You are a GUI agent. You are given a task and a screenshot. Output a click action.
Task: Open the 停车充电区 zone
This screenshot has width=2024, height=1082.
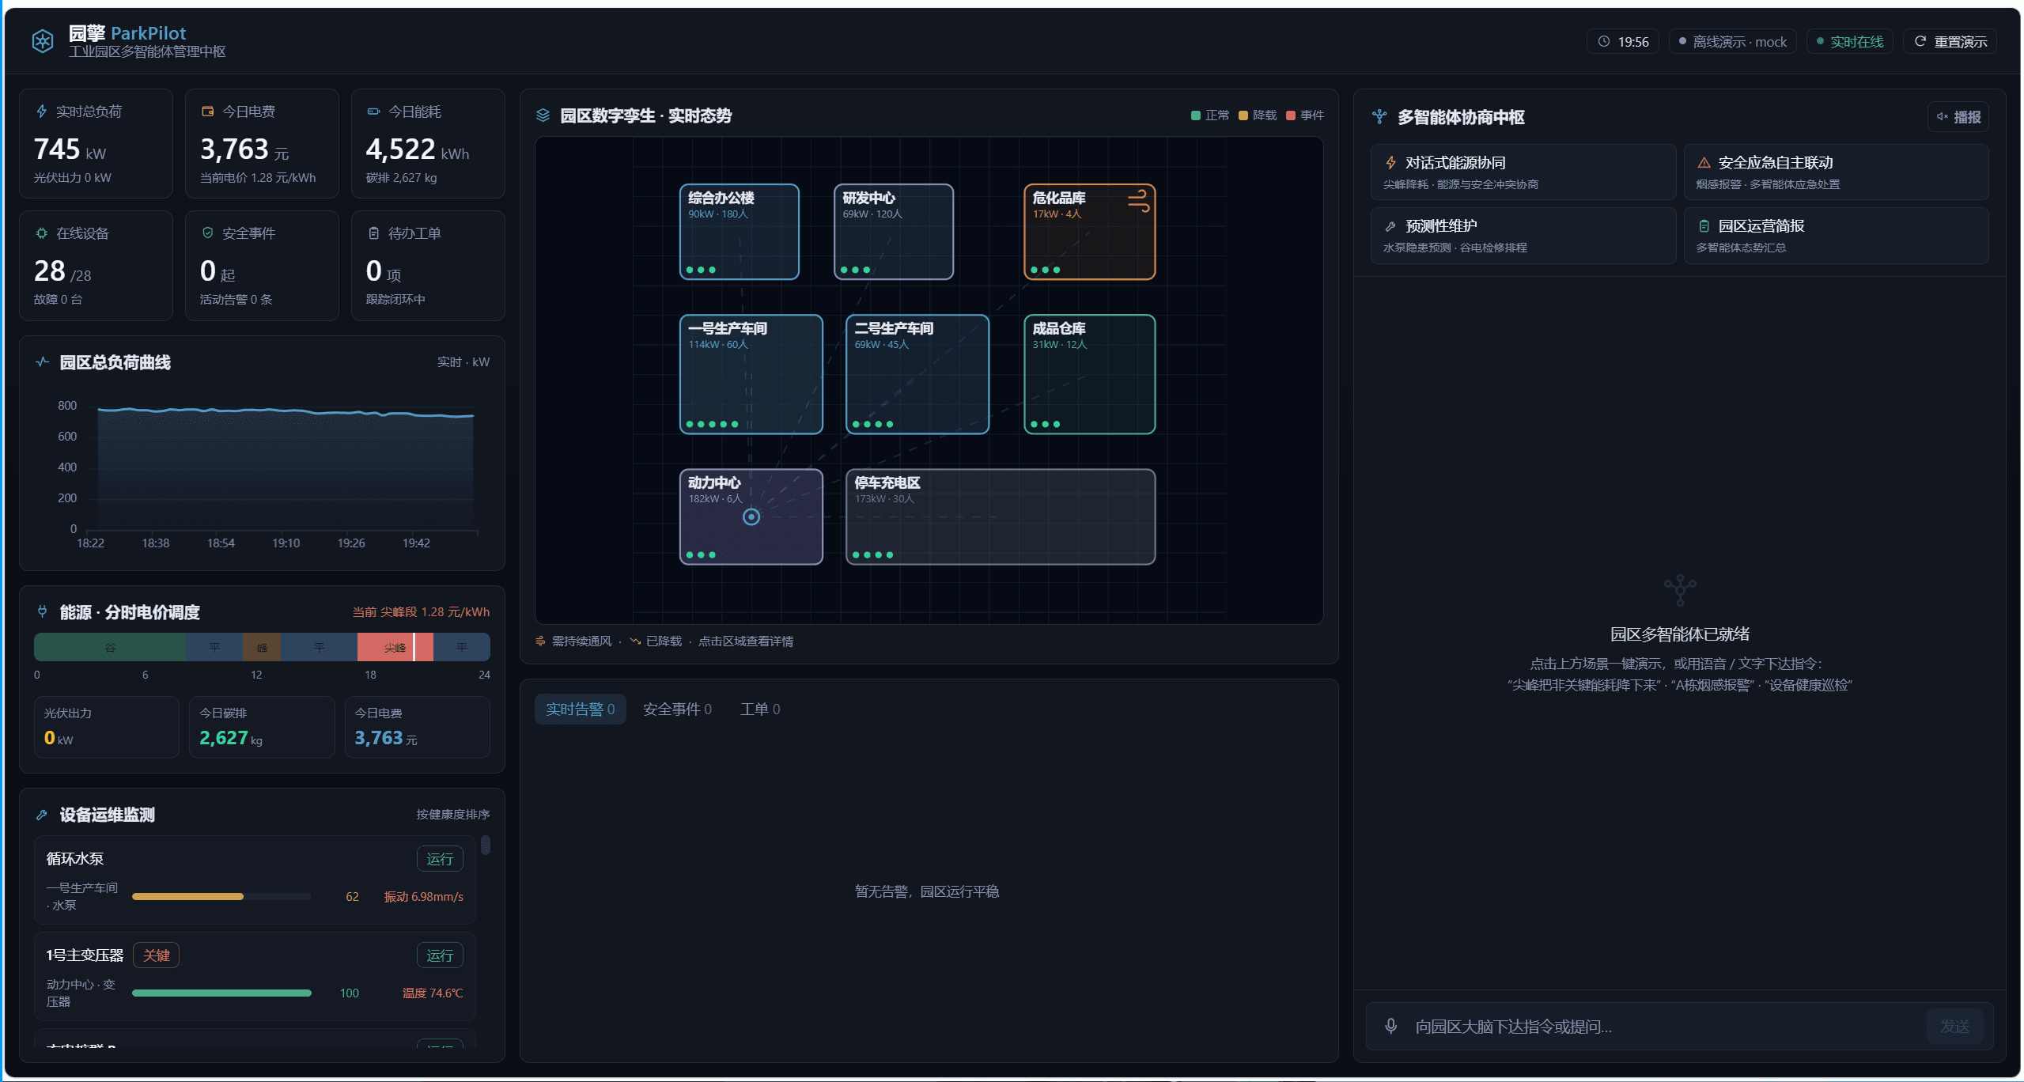(1001, 516)
